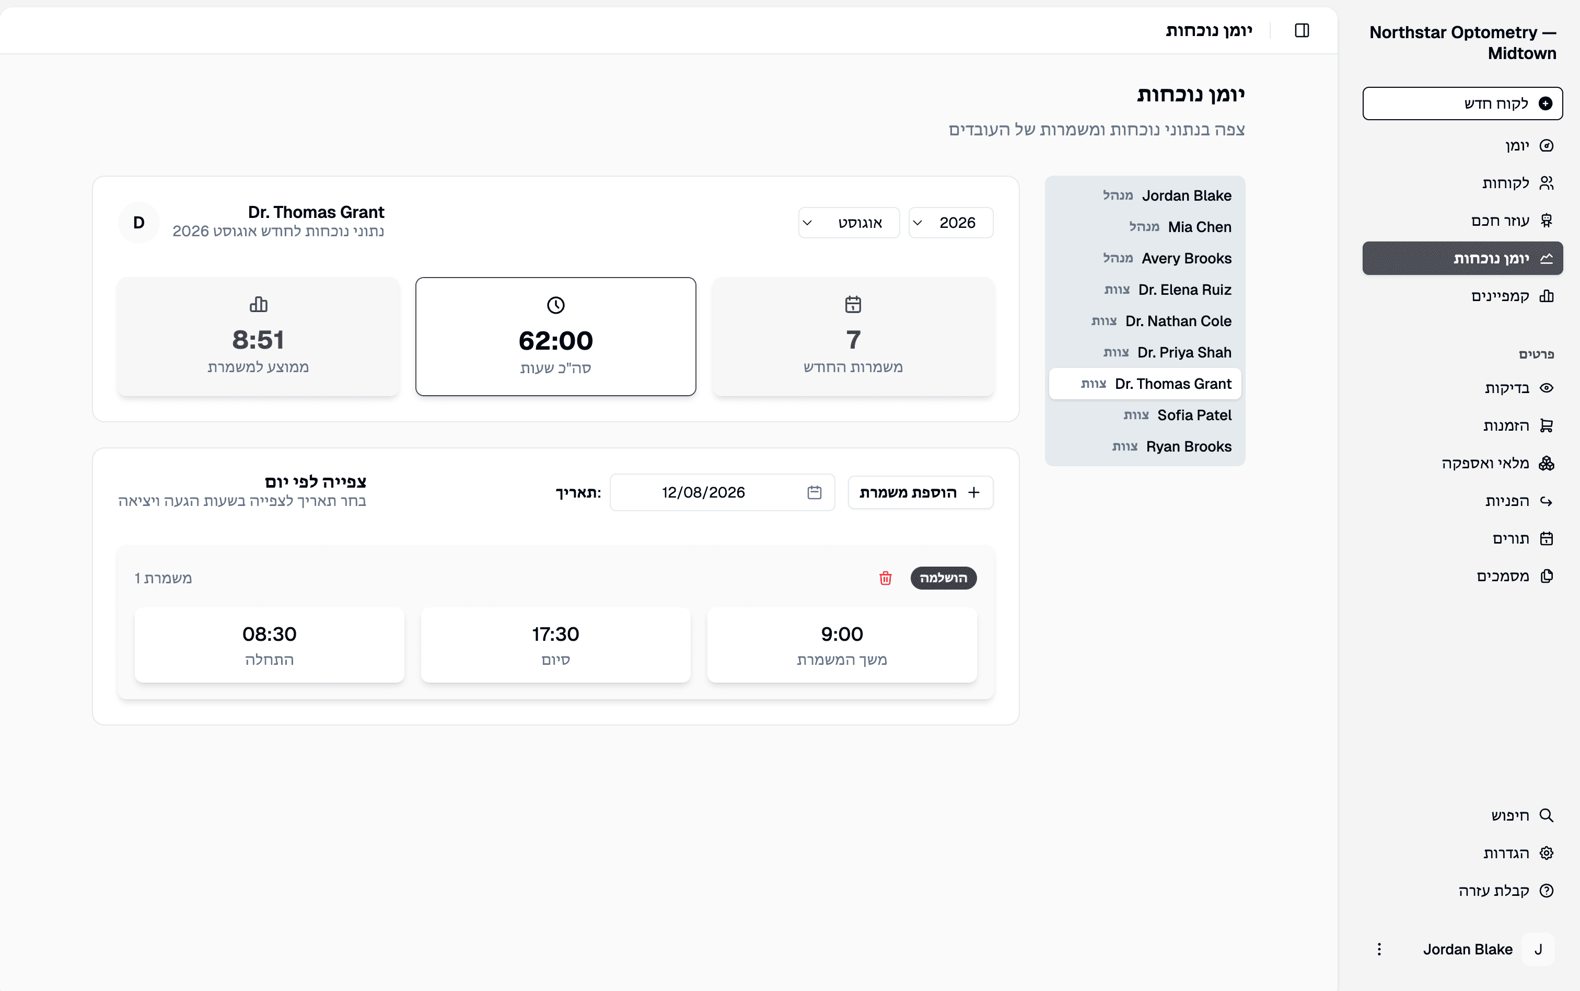Open הזמנות from the sidebar
This screenshot has height=991, width=1580.
tap(1463, 425)
